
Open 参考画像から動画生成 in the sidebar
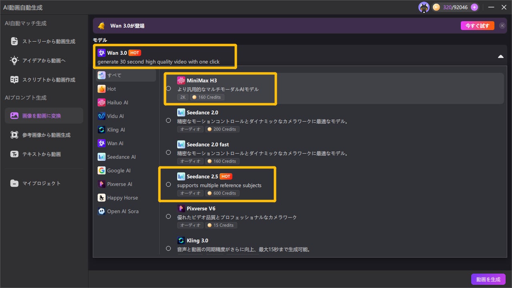(44, 135)
